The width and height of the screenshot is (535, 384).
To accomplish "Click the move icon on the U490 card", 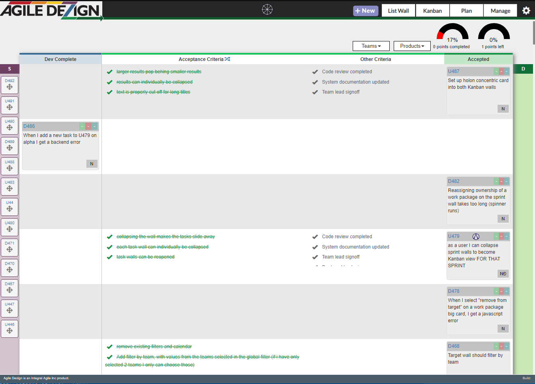I will coord(10,128).
